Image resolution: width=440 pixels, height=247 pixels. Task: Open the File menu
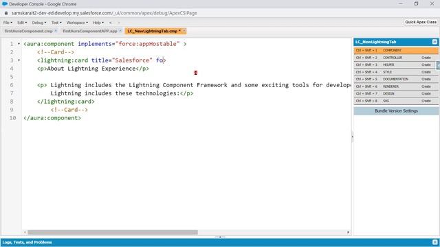point(8,23)
